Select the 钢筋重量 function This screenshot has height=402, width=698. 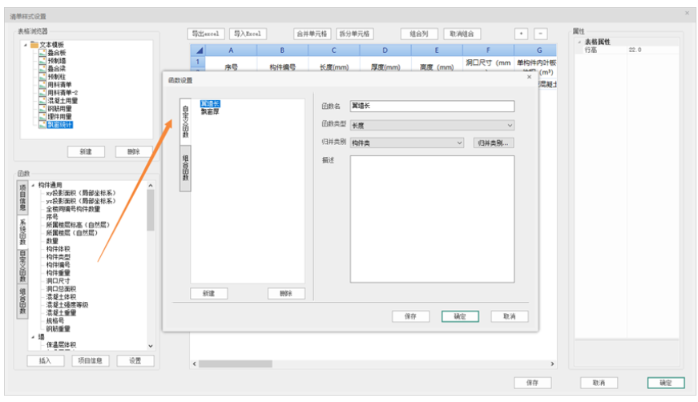[59, 329]
